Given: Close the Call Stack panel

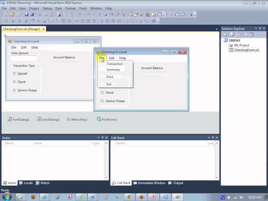Looking at the screenshot, I should click(x=217, y=138).
